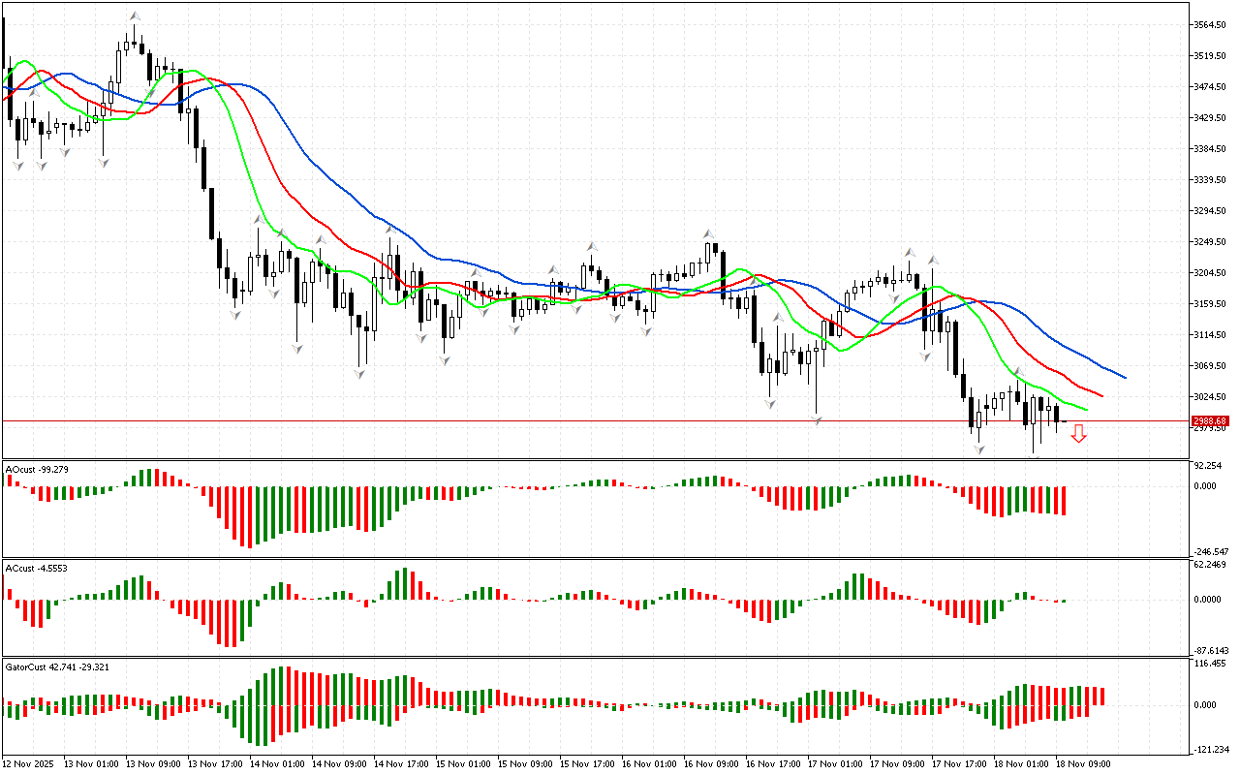Click the red down arrow sell signal
Image resolution: width=1240 pixels, height=775 pixels.
(x=1078, y=435)
